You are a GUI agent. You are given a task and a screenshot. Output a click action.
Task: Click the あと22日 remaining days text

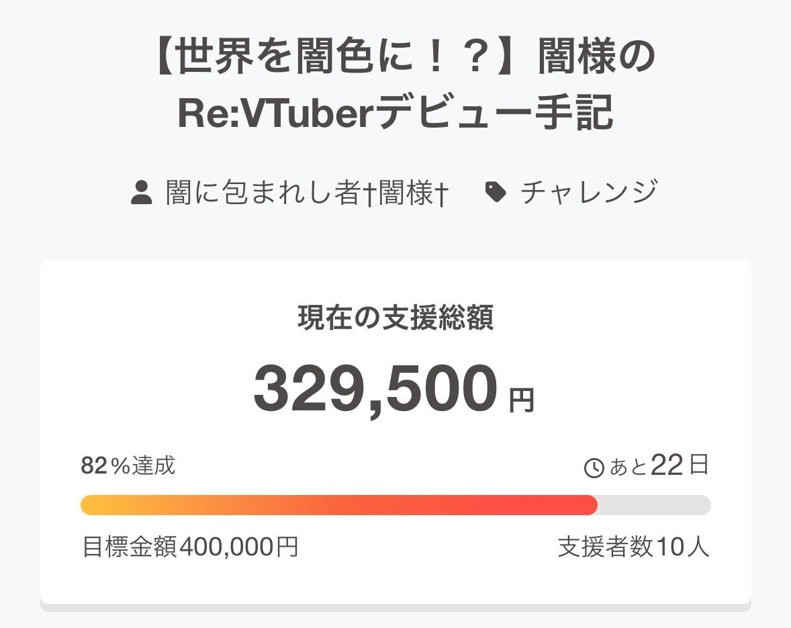(x=659, y=465)
